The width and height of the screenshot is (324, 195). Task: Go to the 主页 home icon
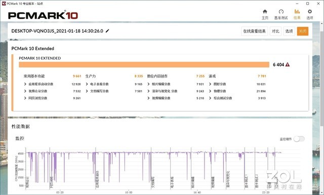click(265, 12)
